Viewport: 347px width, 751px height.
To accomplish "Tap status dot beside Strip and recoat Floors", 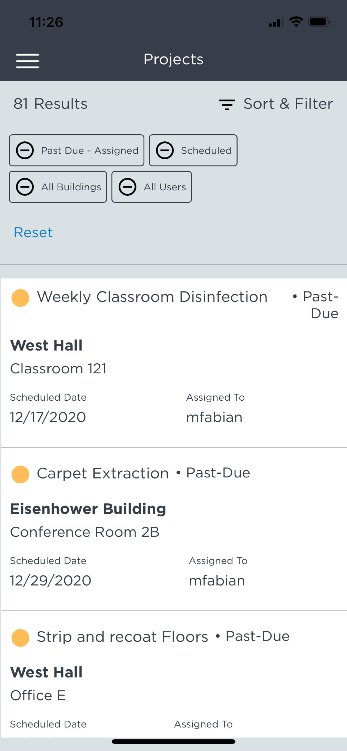I will click(20, 637).
